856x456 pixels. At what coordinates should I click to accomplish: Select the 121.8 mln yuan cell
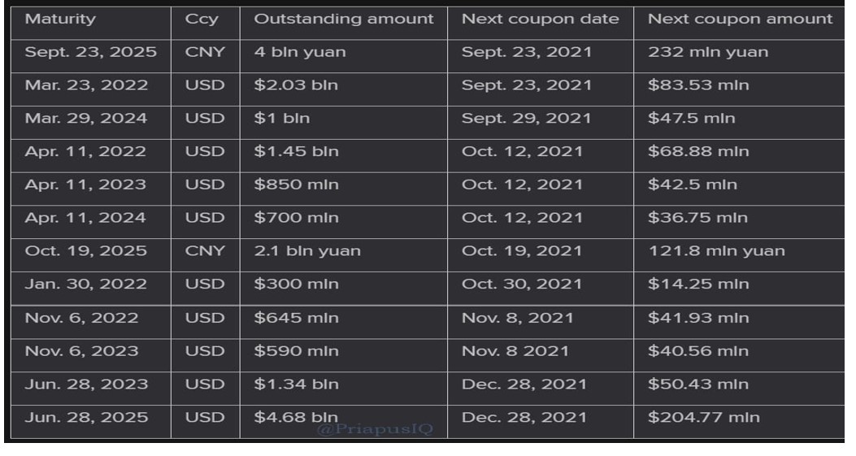(x=716, y=251)
